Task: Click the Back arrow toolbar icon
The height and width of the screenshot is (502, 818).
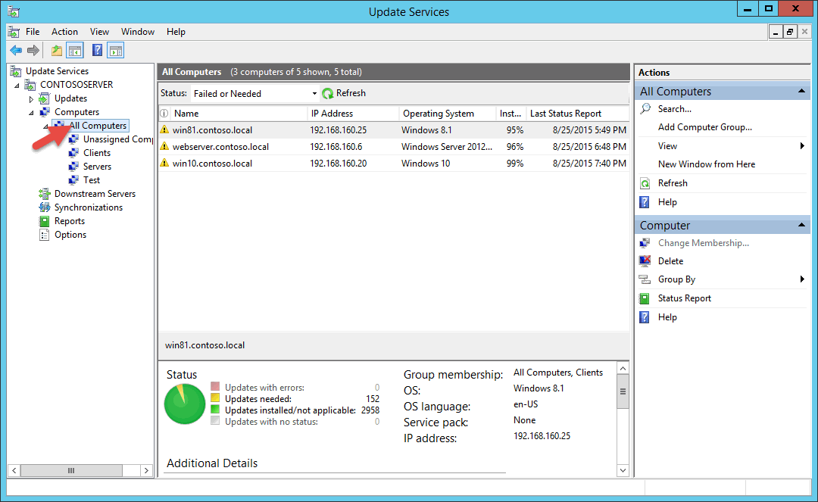Action: click(16, 51)
